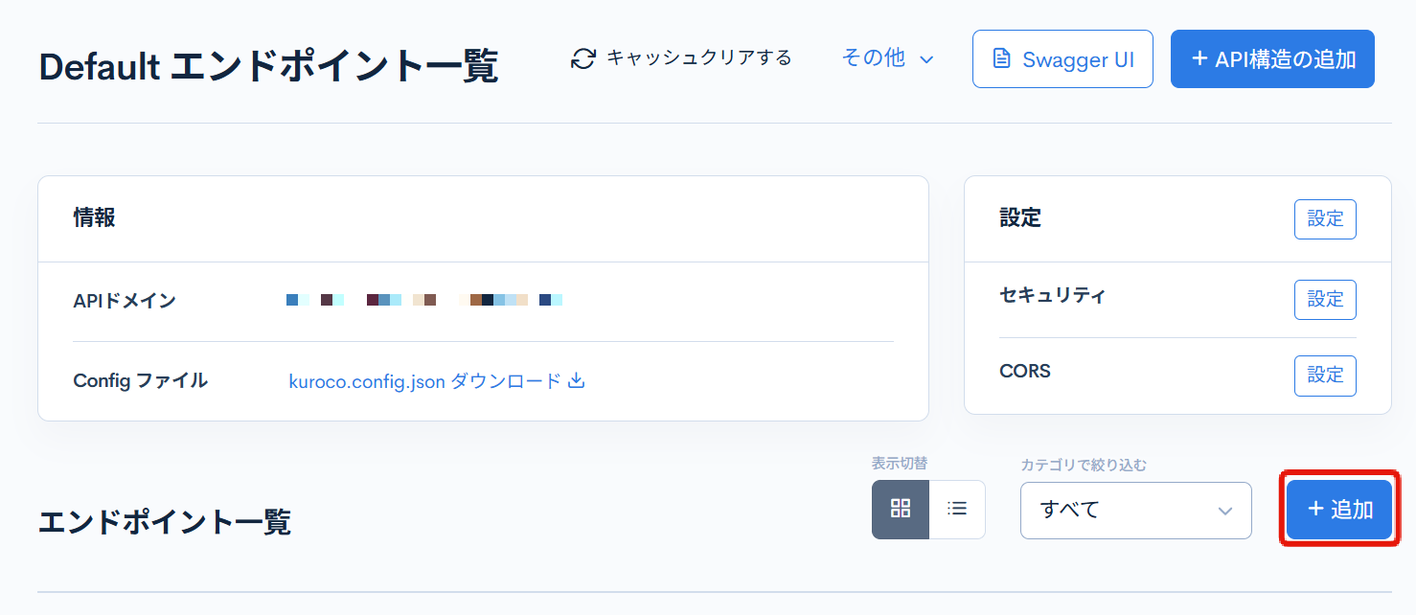
Task: Select the grid view icon under 表示切替
Action: pyautogui.click(x=900, y=509)
